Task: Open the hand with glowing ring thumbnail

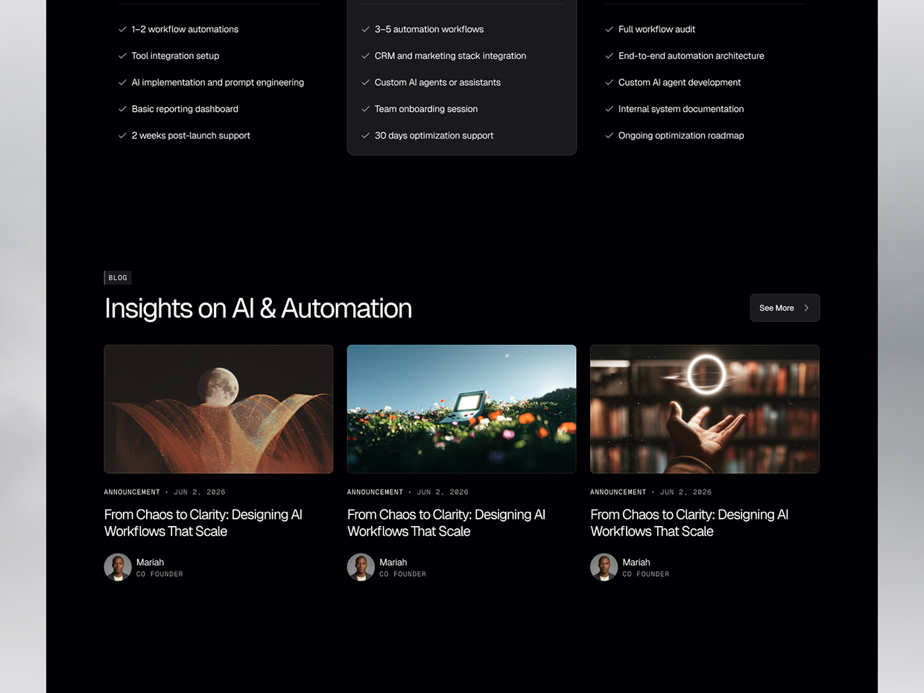Action: 704,409
